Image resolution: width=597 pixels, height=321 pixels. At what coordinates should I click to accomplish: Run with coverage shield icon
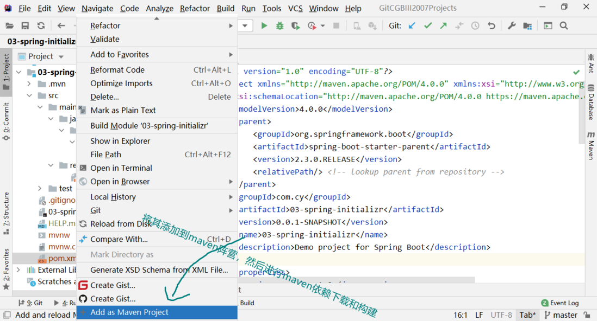[295, 26]
